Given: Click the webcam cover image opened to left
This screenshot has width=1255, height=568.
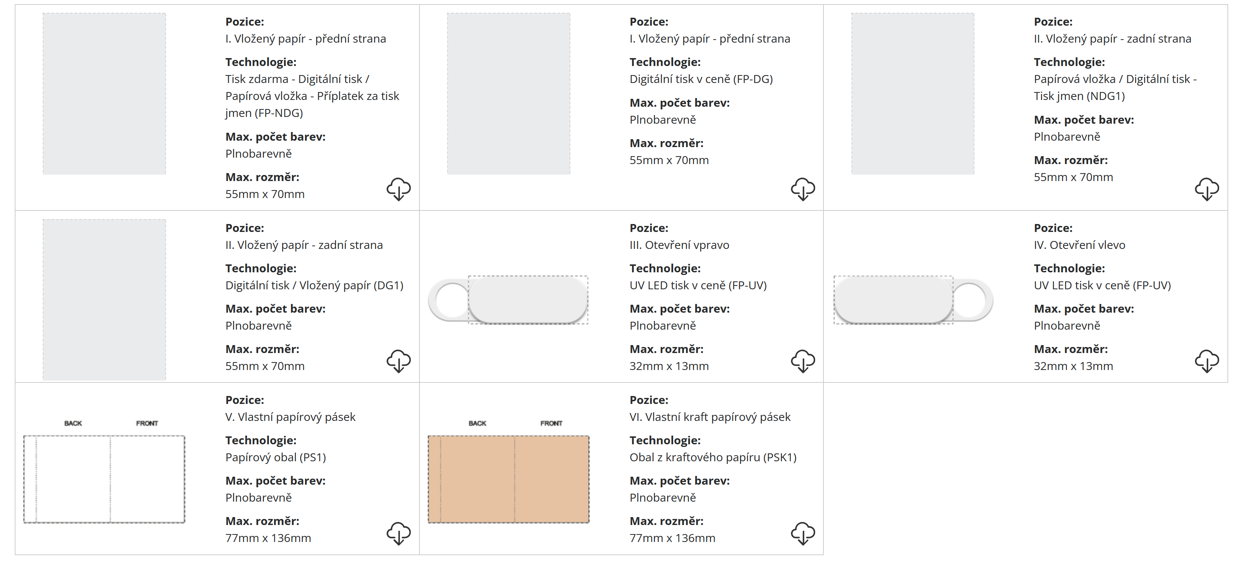Looking at the screenshot, I should (913, 300).
